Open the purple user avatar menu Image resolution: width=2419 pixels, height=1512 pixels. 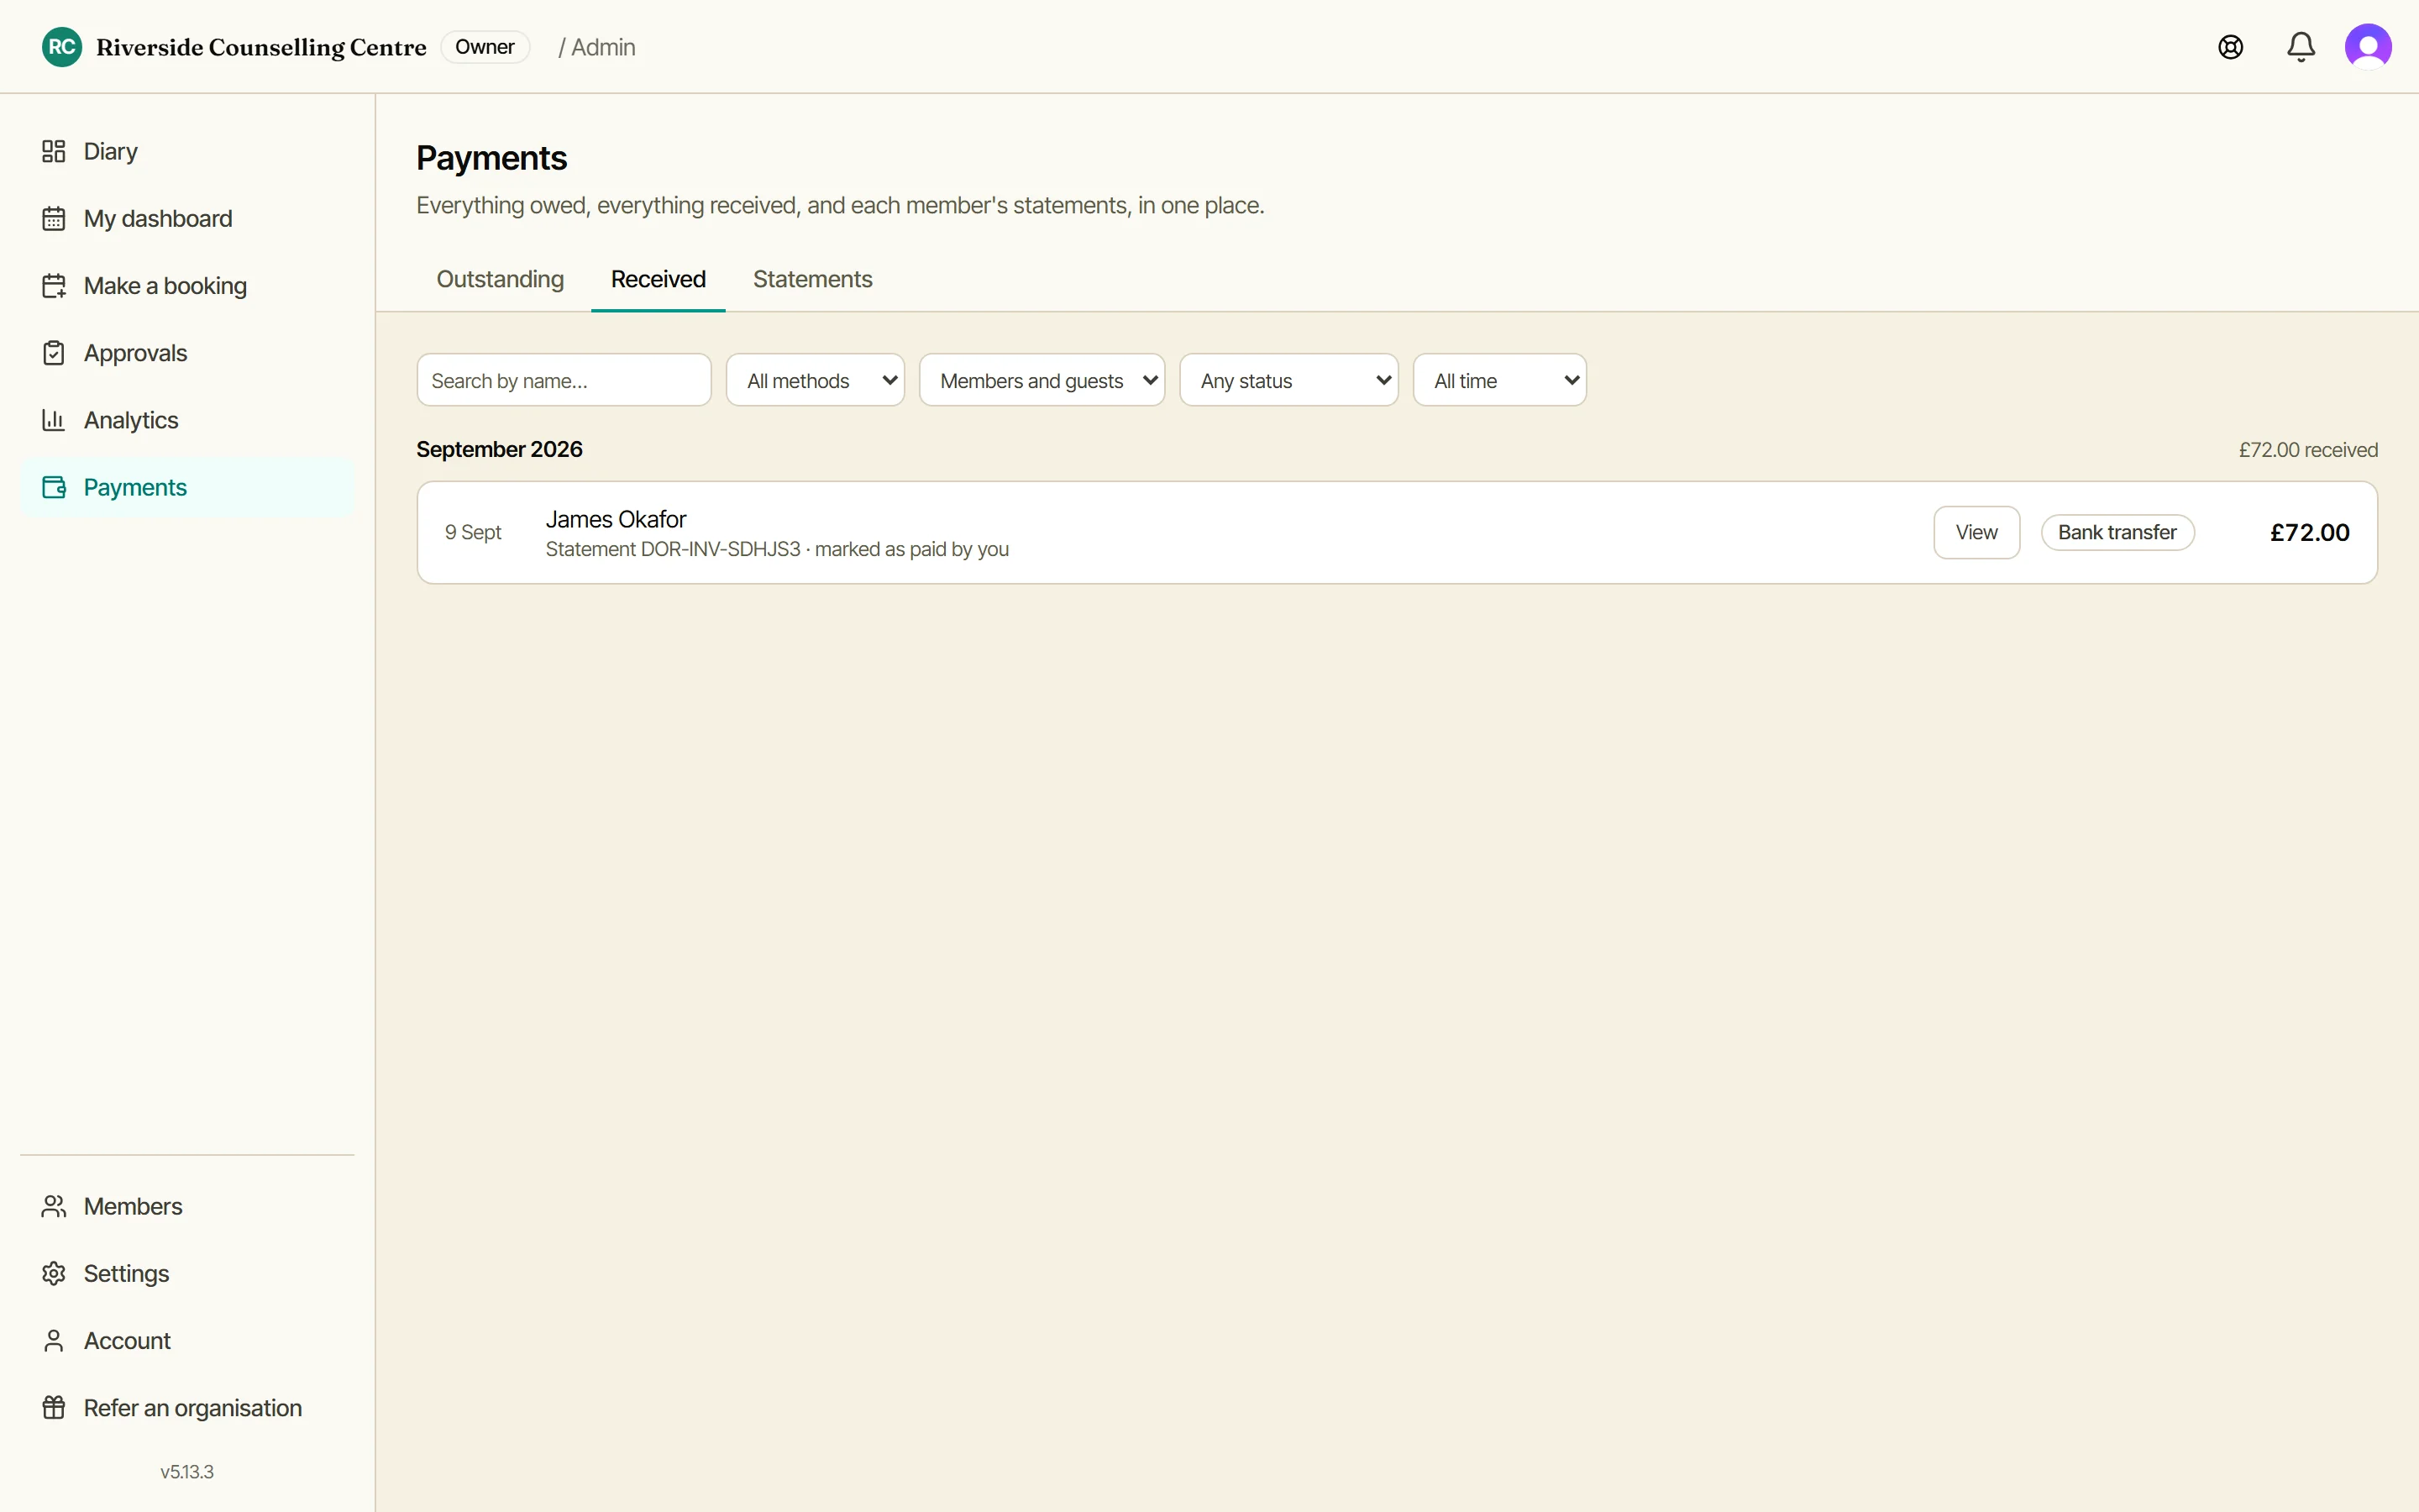tap(2368, 47)
